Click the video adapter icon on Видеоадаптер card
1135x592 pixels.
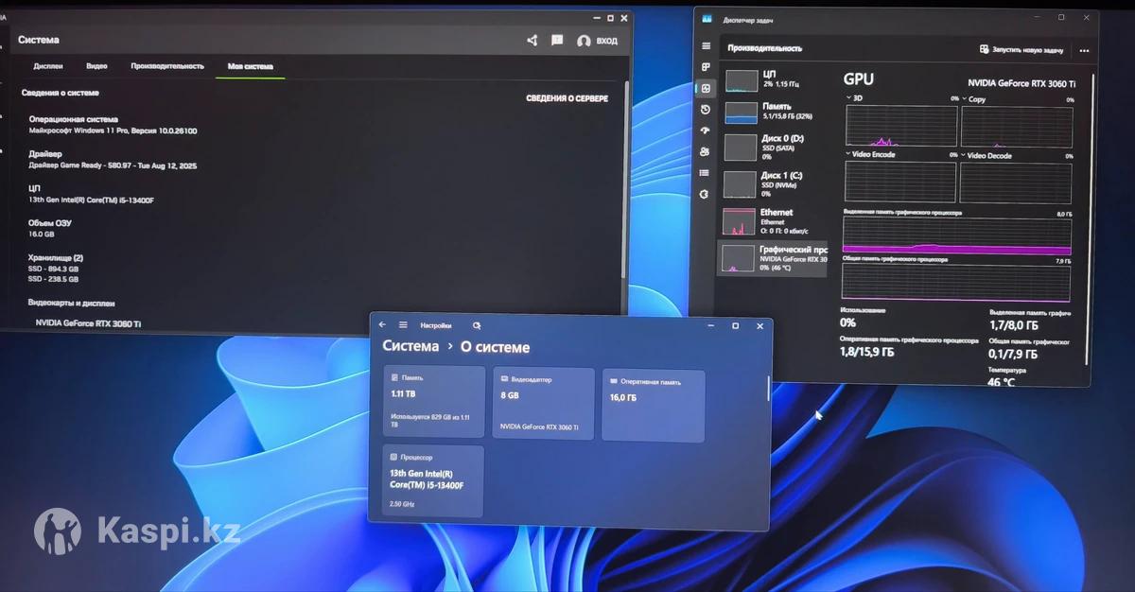[x=503, y=379]
